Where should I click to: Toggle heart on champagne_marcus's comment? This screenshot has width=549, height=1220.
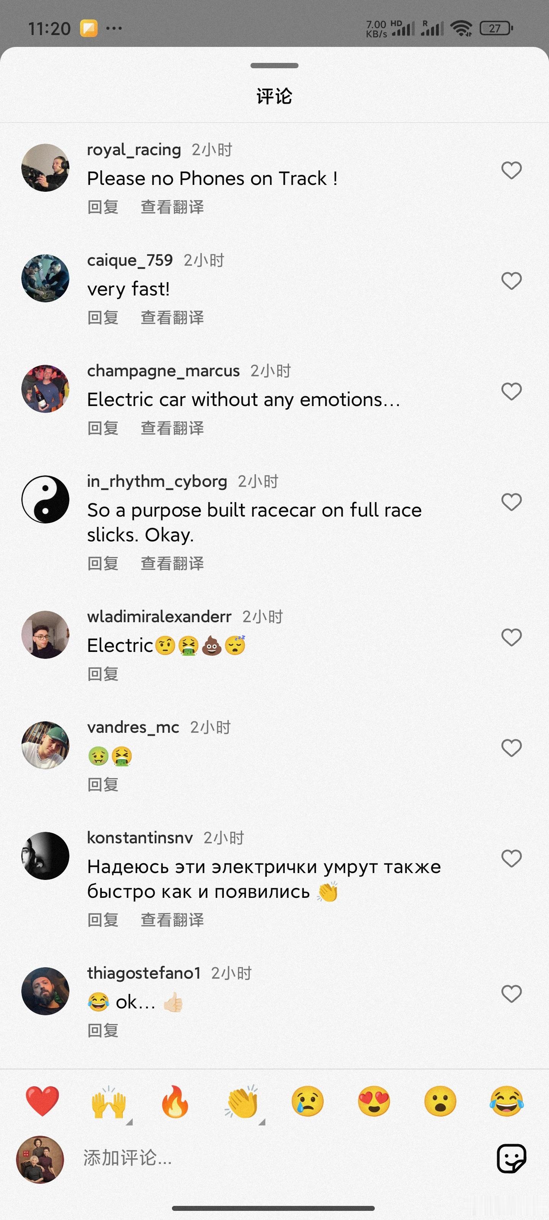pyautogui.click(x=511, y=391)
